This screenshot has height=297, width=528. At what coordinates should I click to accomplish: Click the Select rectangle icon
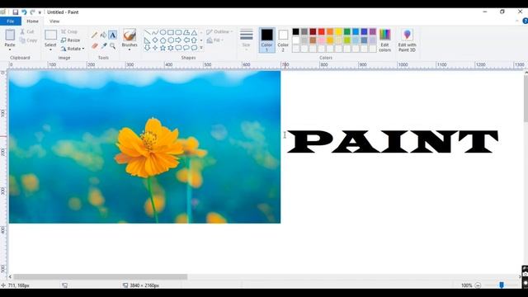(x=50, y=35)
